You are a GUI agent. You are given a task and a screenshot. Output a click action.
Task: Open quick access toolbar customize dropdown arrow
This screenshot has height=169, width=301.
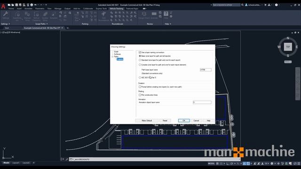click(x=46, y=5)
